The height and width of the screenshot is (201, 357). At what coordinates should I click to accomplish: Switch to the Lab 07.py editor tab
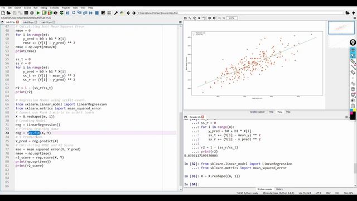pos(11,22)
